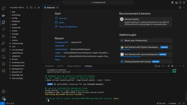Open terminal panel more actions ellipsis
Screen dimensions: 187x105
point(176,66)
